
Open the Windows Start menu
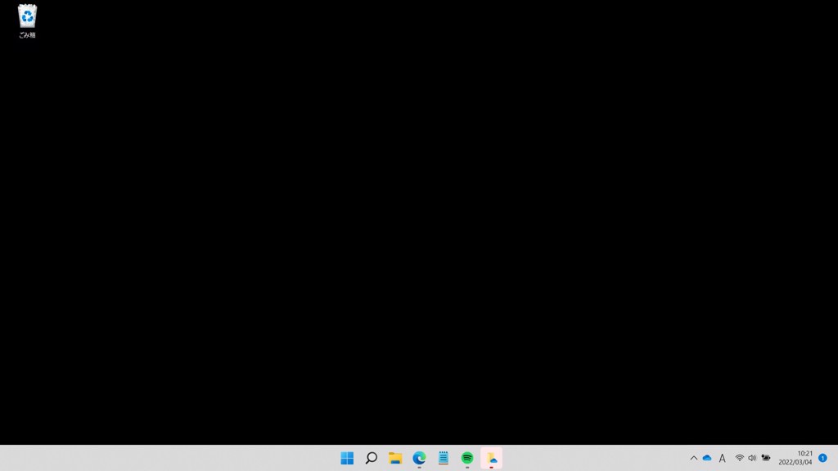(x=347, y=458)
